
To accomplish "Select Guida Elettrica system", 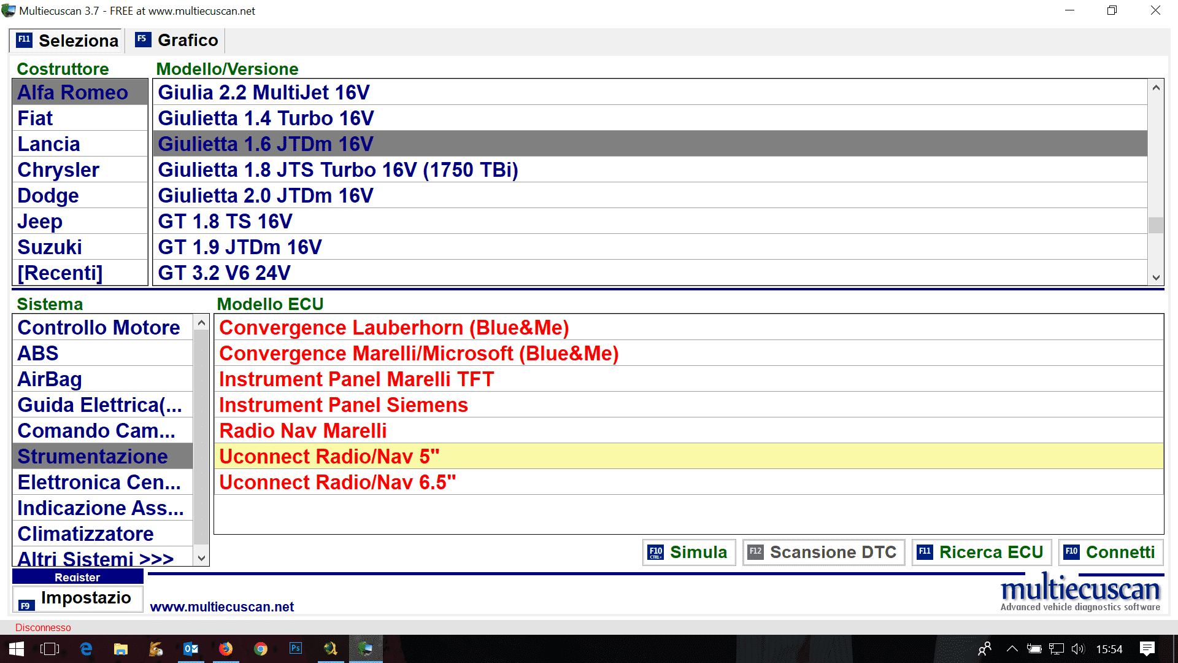I will pyautogui.click(x=102, y=405).
